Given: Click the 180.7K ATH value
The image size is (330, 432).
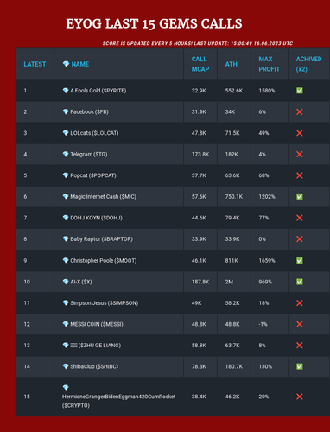Looking at the screenshot, I should pos(234,366).
